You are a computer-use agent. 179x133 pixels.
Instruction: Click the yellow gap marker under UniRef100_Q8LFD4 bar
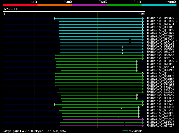point(122,47)
